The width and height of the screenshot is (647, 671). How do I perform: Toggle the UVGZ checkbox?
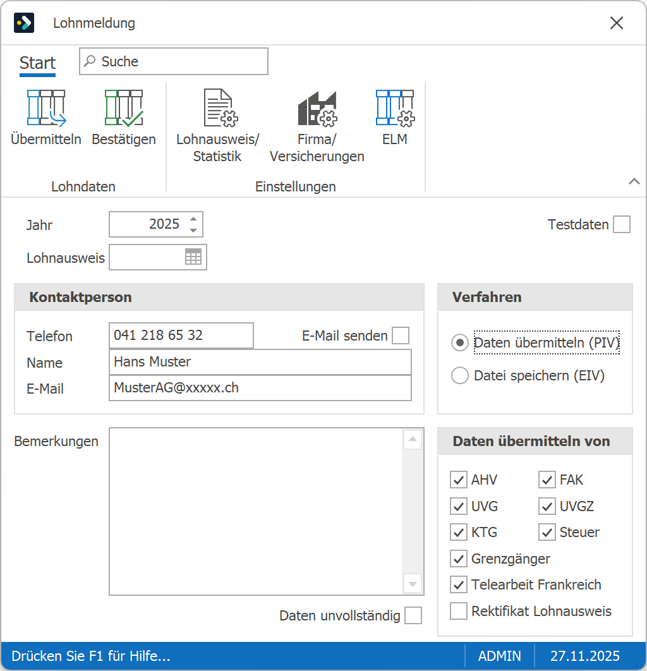click(x=547, y=506)
